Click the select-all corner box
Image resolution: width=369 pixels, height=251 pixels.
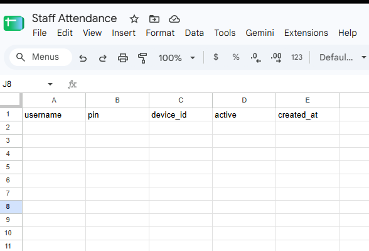11,100
